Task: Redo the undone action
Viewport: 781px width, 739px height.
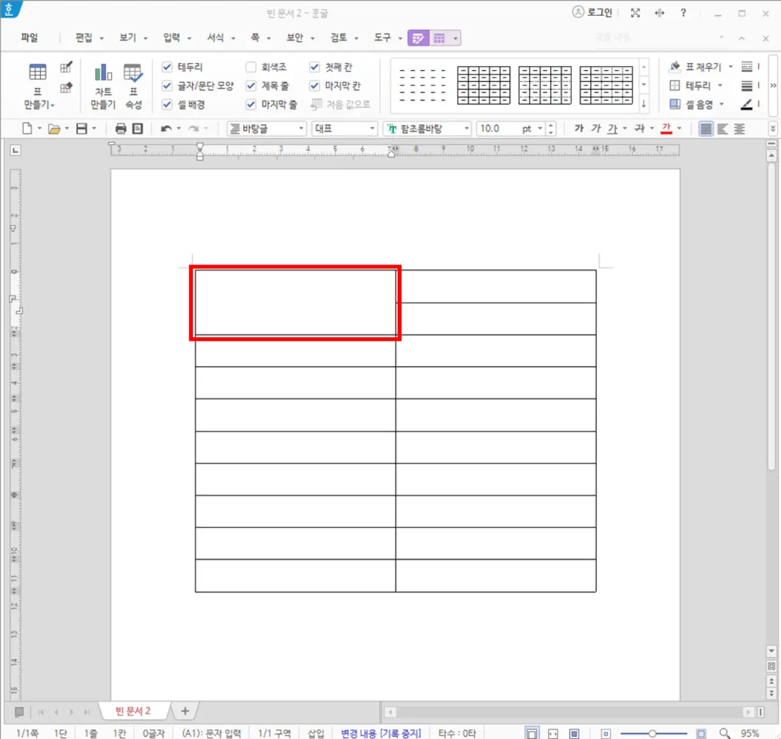Action: click(193, 128)
